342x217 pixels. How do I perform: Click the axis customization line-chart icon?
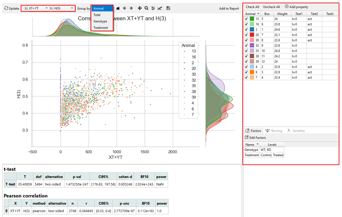[159, 8]
